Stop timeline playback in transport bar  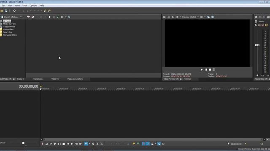[x=64, y=144]
